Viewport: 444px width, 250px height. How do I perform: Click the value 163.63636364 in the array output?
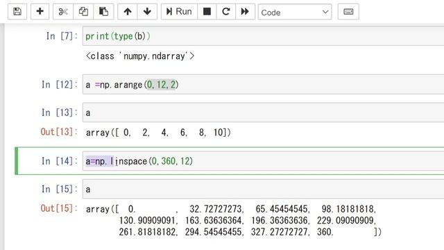(214, 221)
